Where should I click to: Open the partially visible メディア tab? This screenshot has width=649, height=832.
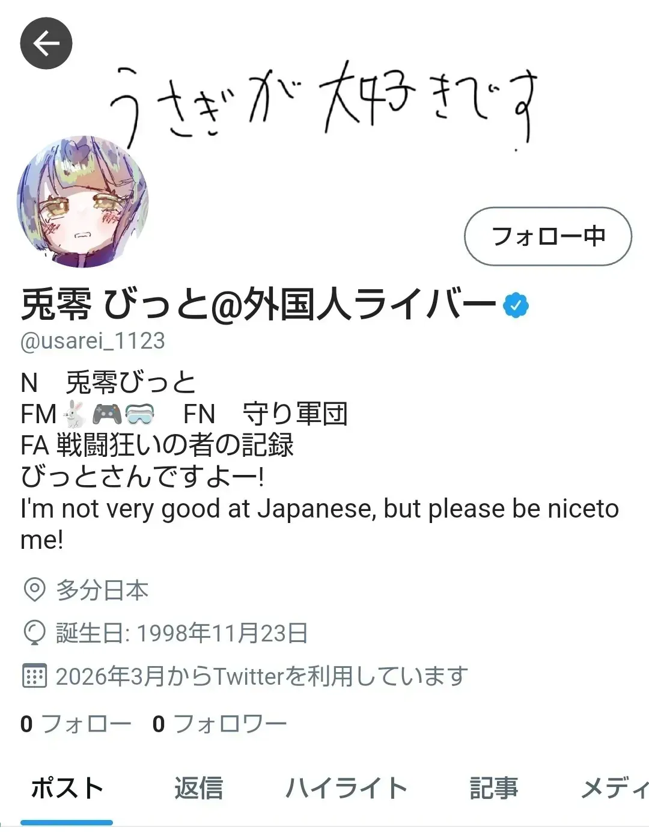click(x=614, y=789)
